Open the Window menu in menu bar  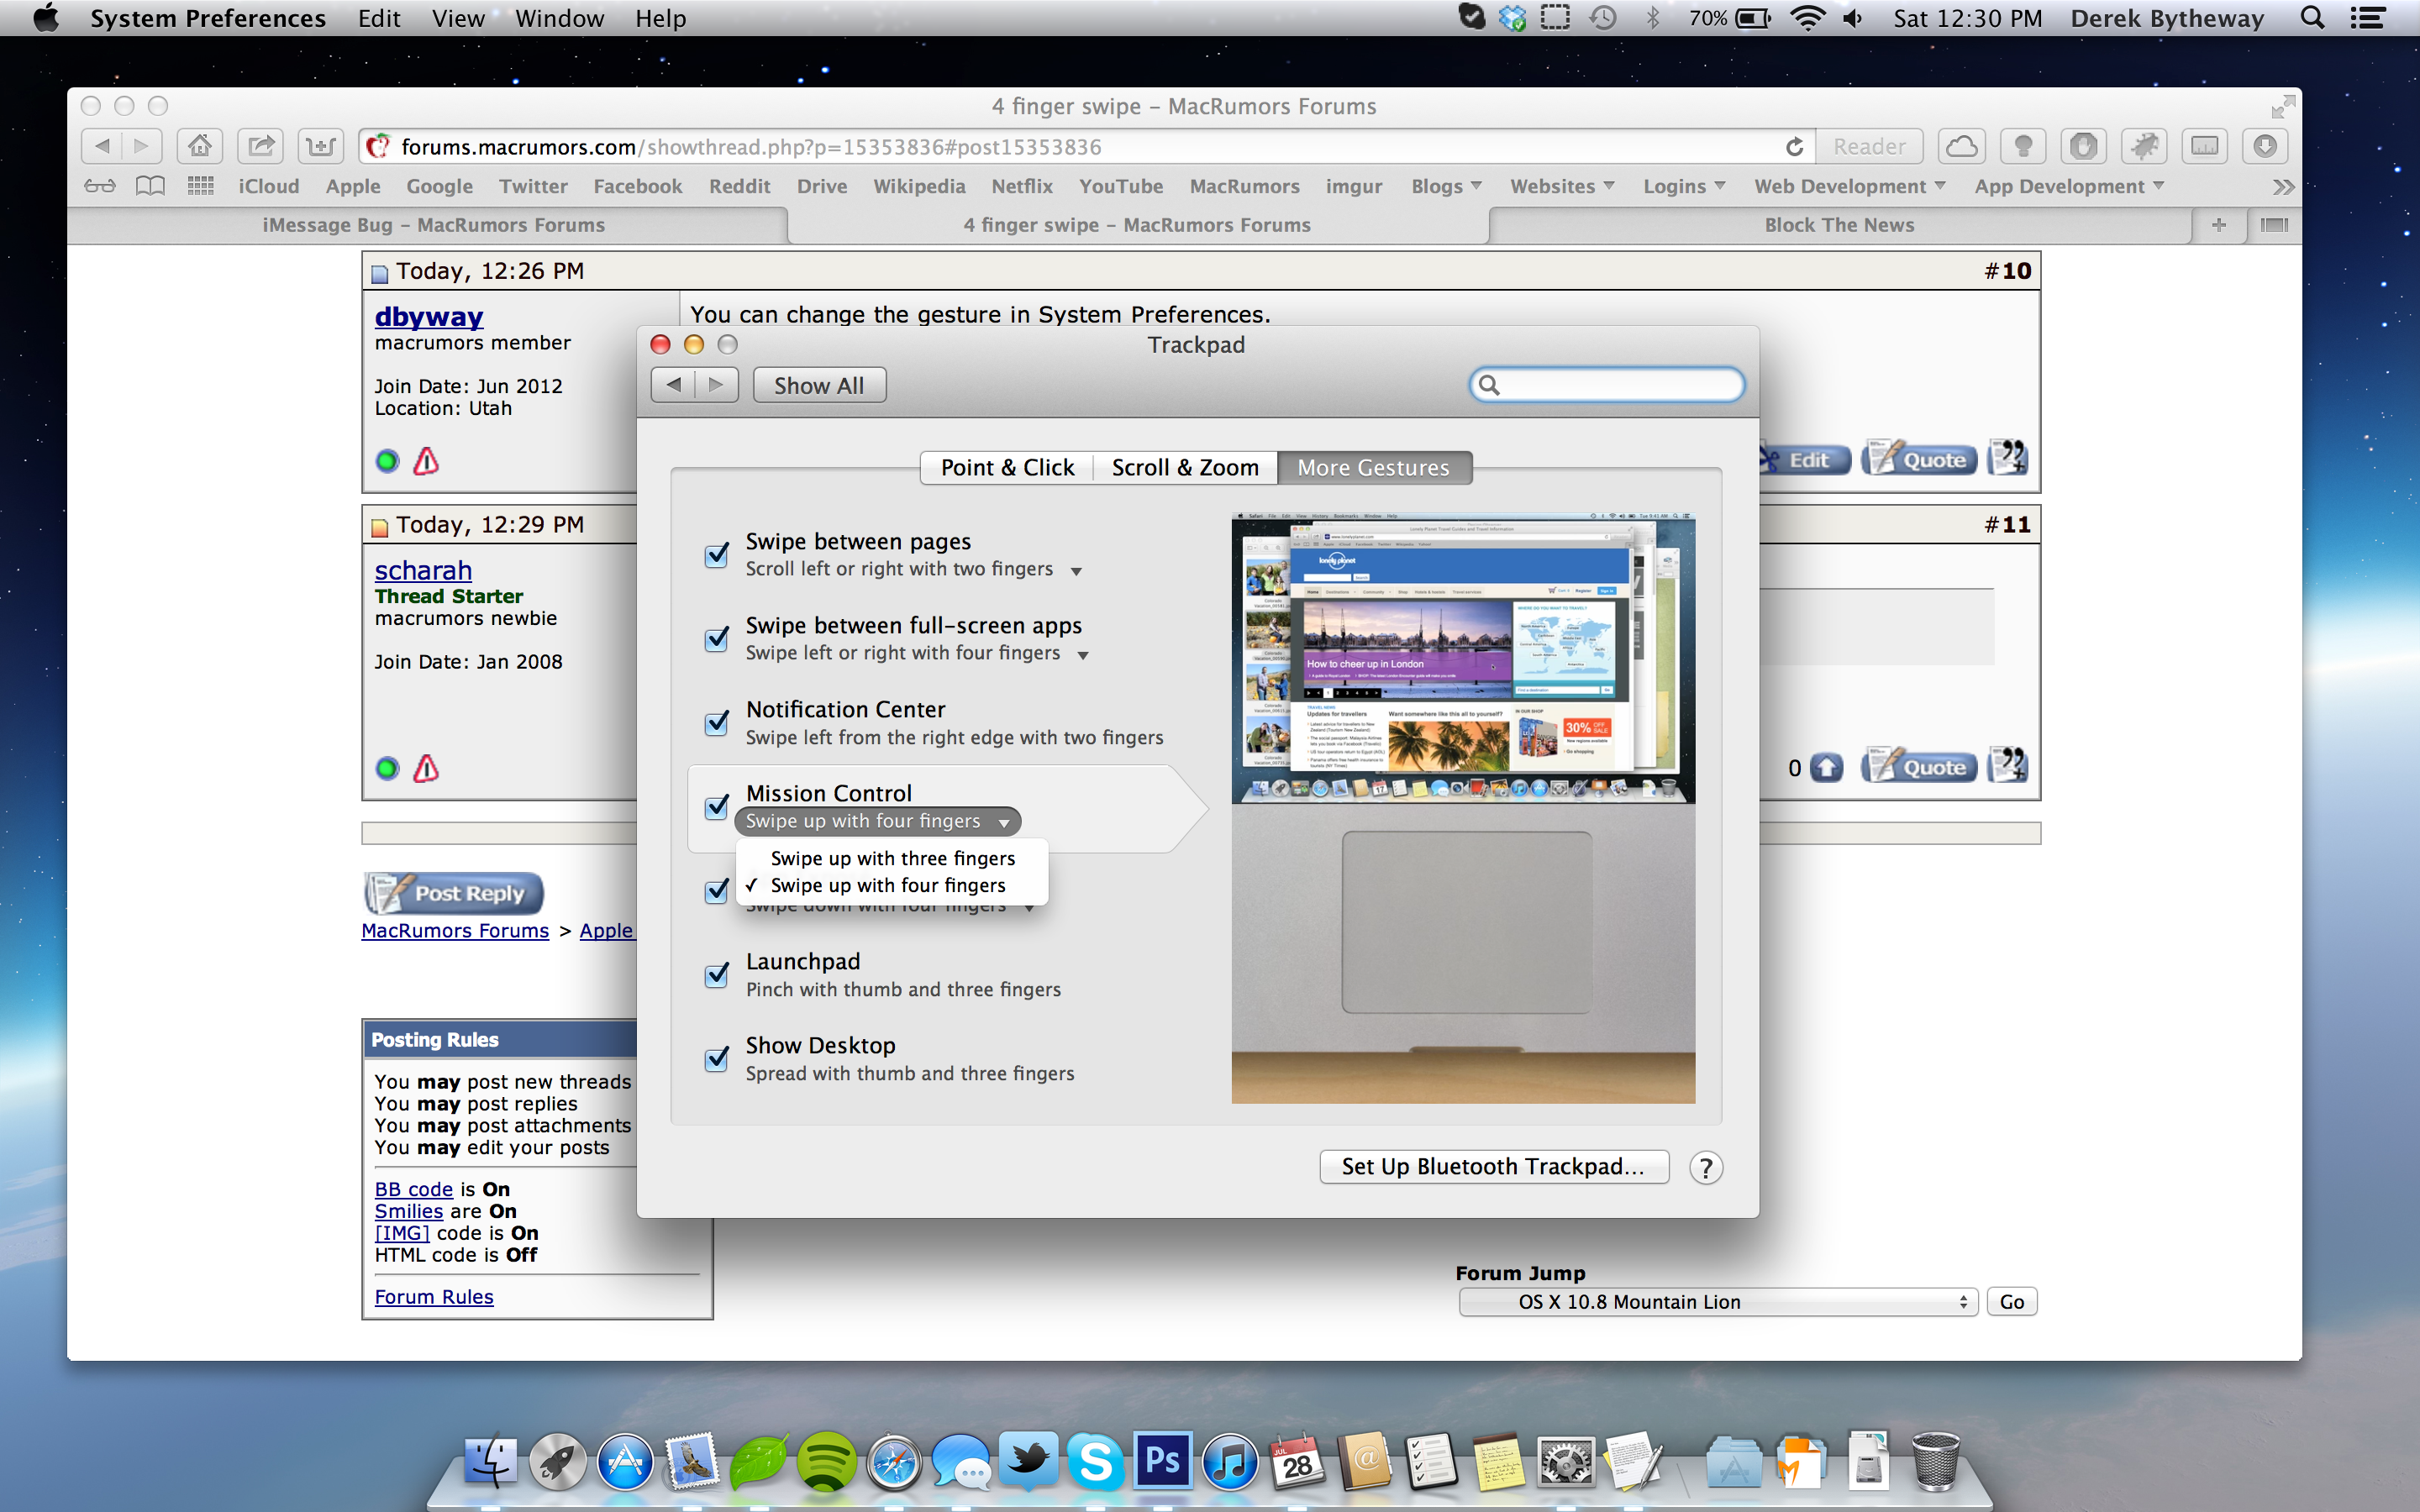point(559,18)
